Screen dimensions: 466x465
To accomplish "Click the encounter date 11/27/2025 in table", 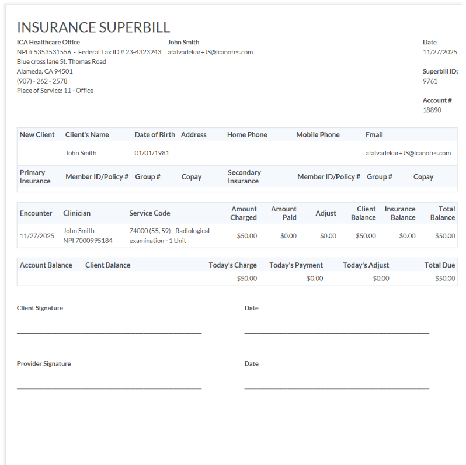I will pos(37,236).
